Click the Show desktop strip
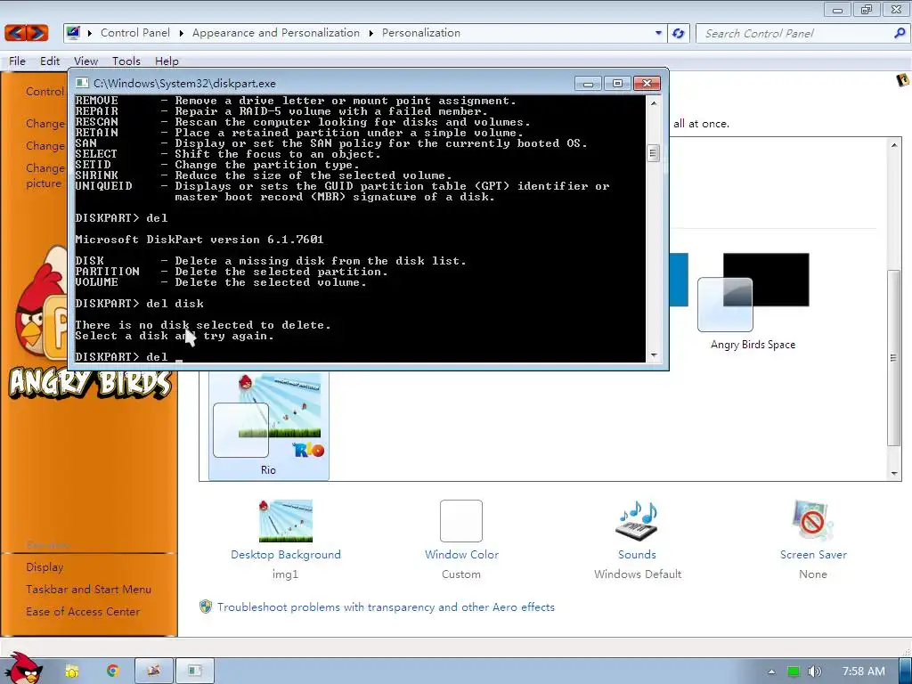The width and height of the screenshot is (912, 684). pyautogui.click(x=905, y=672)
